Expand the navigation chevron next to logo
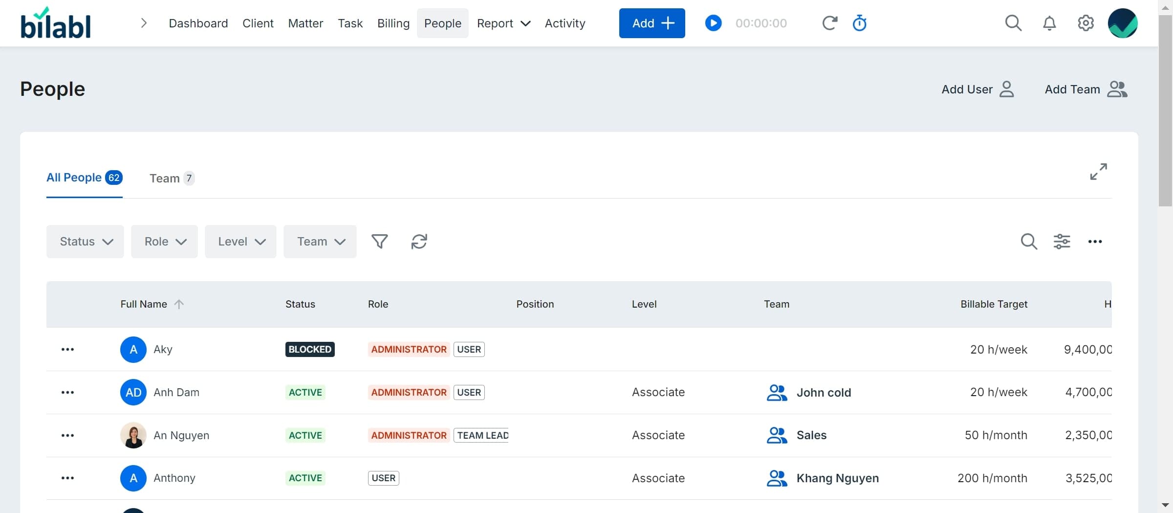Image resolution: width=1173 pixels, height=513 pixels. (x=143, y=23)
